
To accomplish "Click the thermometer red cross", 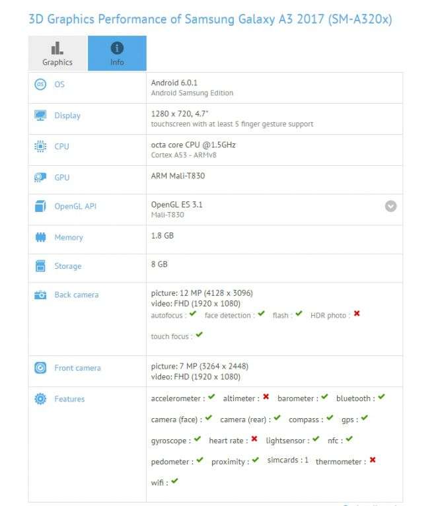I will [373, 460].
